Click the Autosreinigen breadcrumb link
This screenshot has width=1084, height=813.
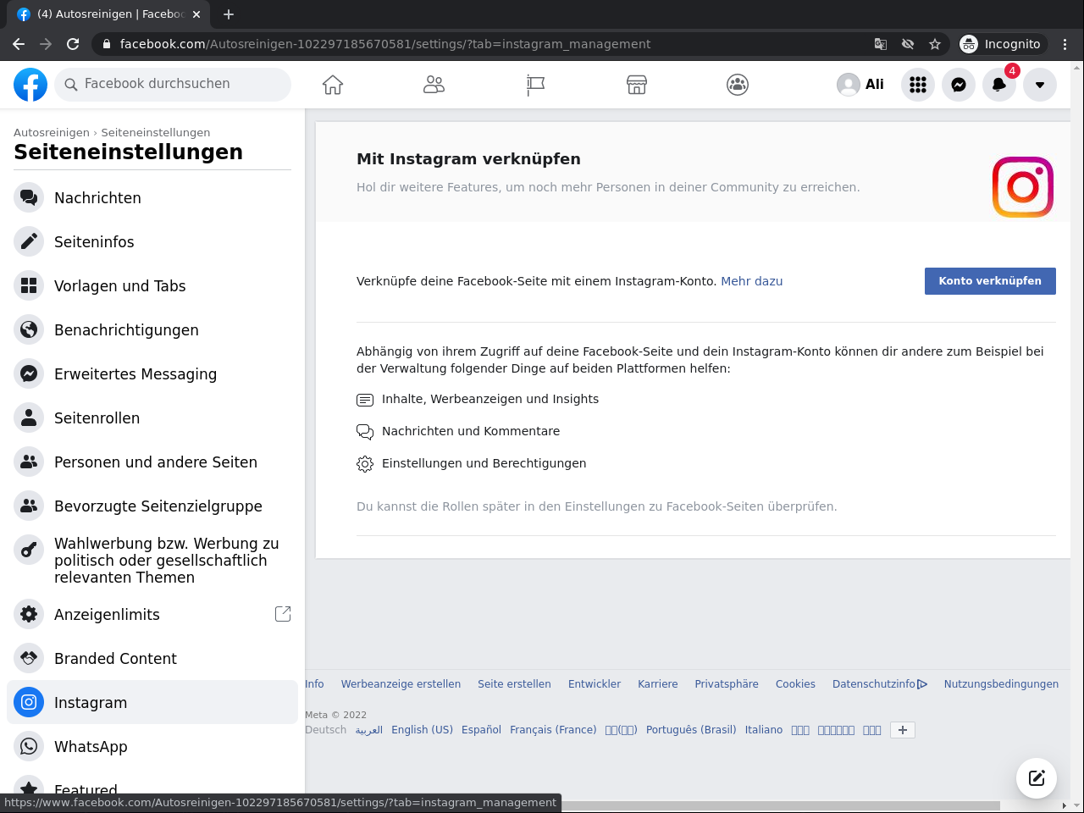coord(52,132)
